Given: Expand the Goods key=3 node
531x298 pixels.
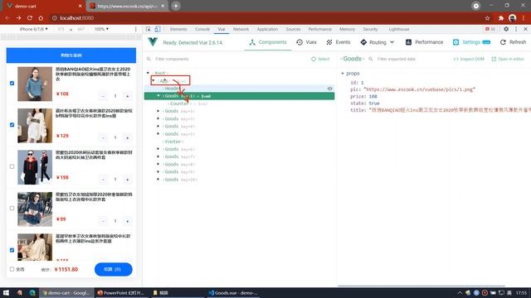Looking at the screenshot, I should point(158,119).
